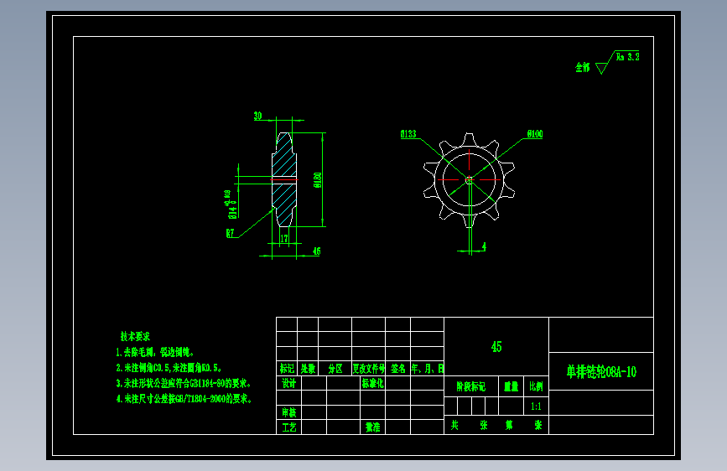Click the 设计 row label
727x471 pixels.
pyautogui.click(x=288, y=383)
